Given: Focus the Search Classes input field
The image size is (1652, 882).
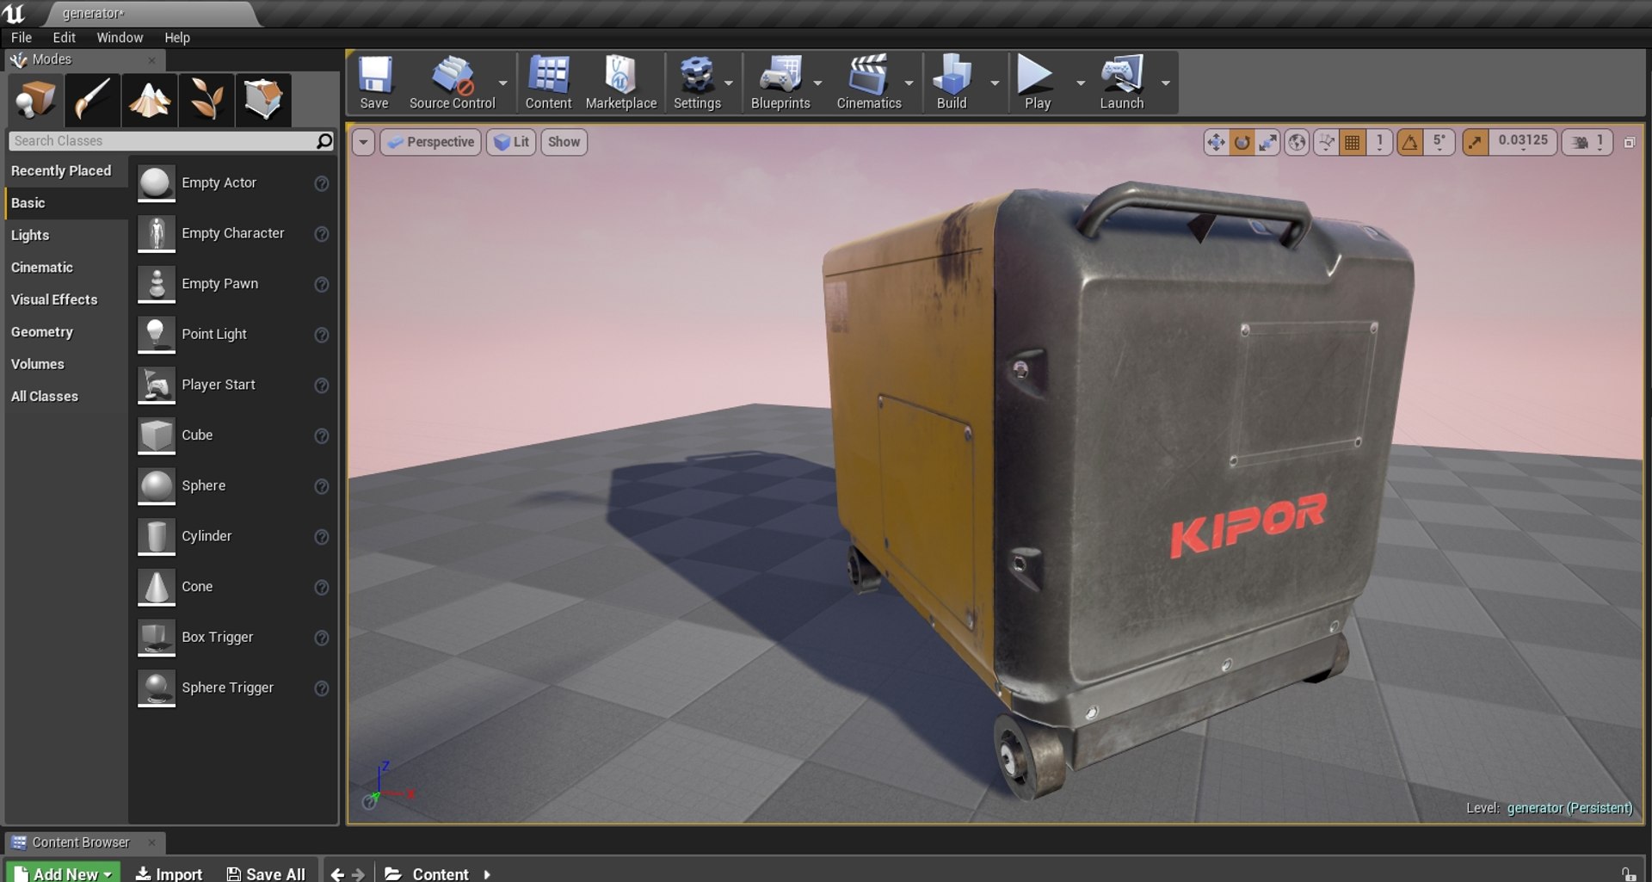Looking at the screenshot, I should (x=163, y=141).
